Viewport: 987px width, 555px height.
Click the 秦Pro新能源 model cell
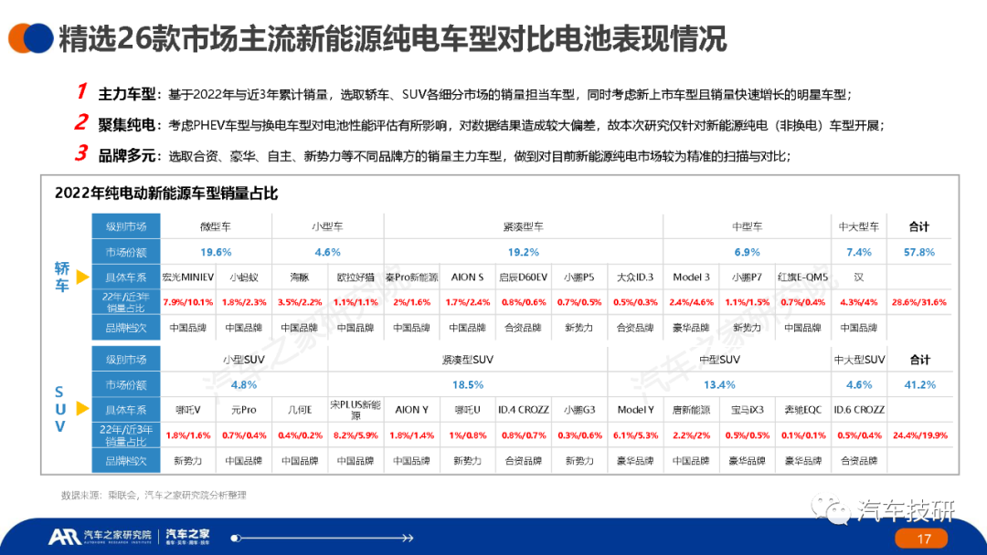(411, 277)
